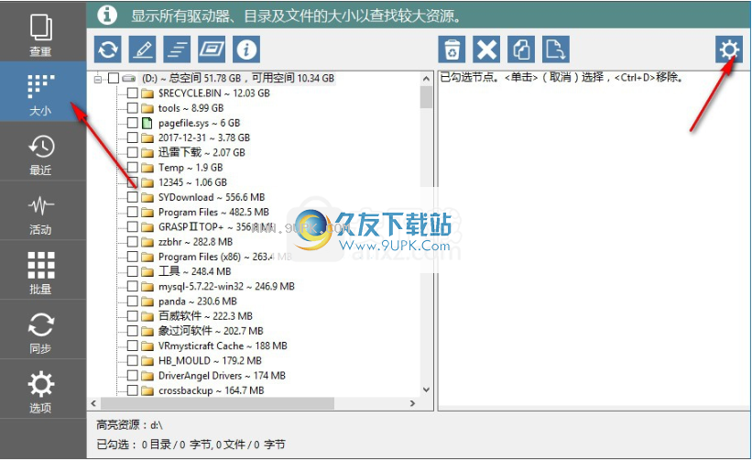752x461 pixels.
Task: Tick the zzbhr folder checkbox
Action: tap(133, 242)
